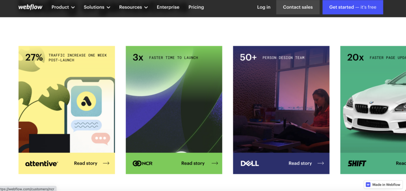Open the Resources dropdown menu

pos(133,7)
